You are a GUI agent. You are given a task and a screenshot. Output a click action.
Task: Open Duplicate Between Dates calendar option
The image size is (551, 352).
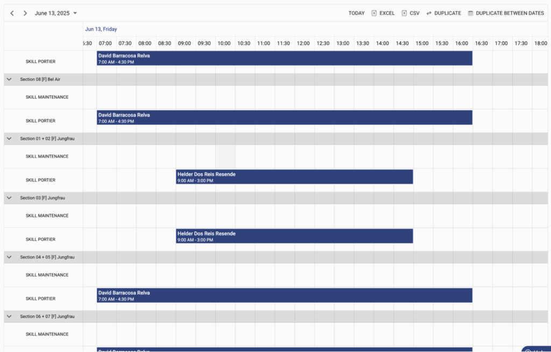point(505,13)
